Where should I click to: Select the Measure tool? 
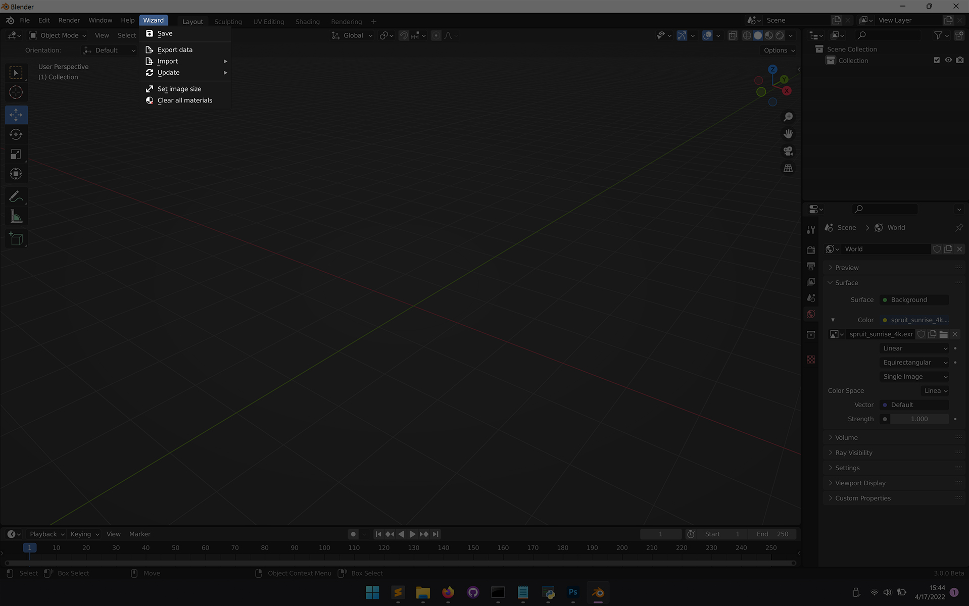(x=16, y=217)
